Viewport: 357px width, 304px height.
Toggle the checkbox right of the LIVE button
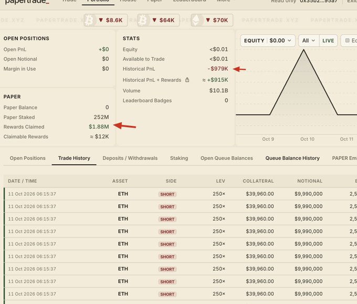348,40
